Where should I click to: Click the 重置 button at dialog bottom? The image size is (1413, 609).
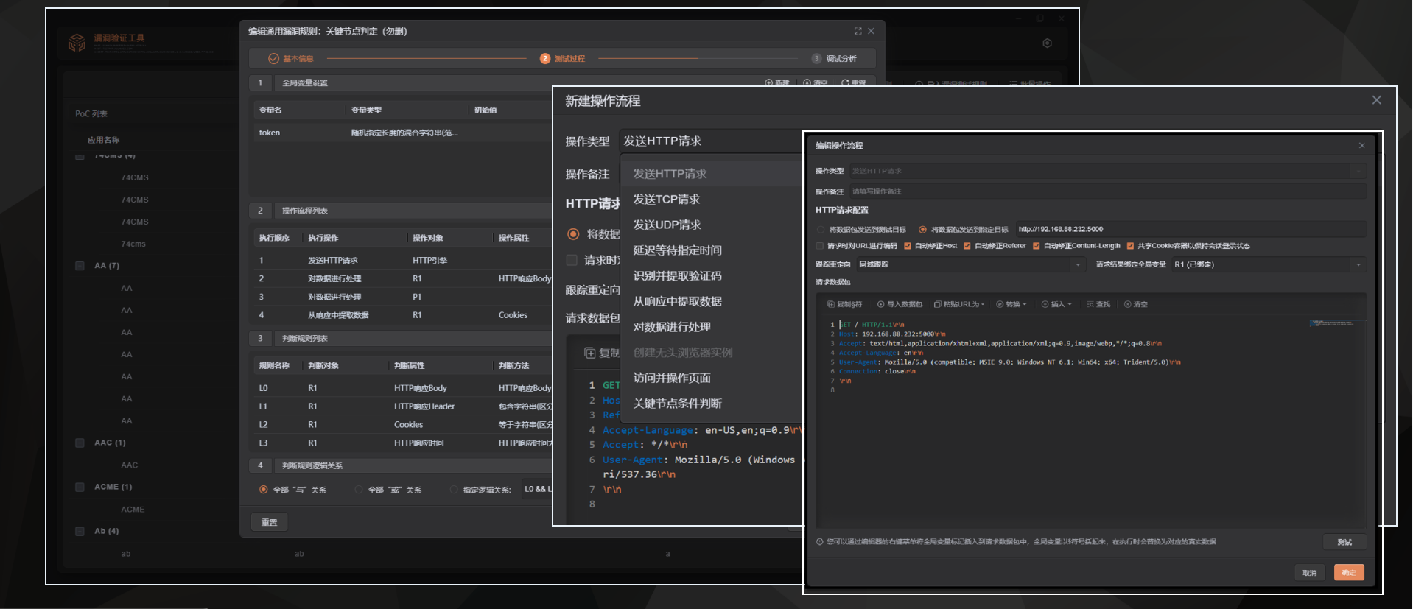click(269, 522)
